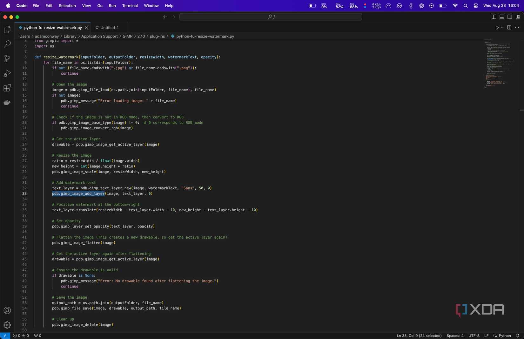Toggle the Panel visibility
Screen dimensions: 524x339
501,17
